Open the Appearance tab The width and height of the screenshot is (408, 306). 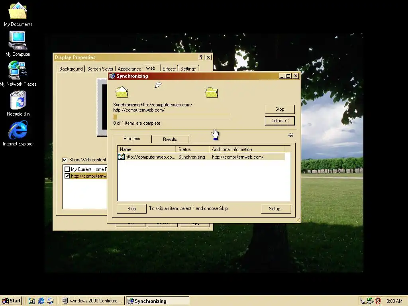[129, 69]
